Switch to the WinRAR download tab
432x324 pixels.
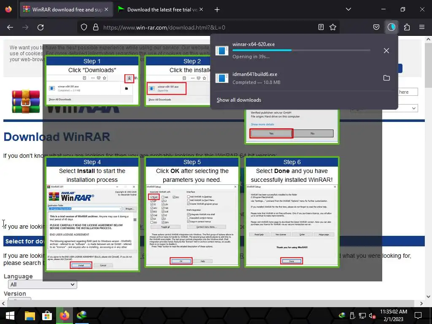66,9
